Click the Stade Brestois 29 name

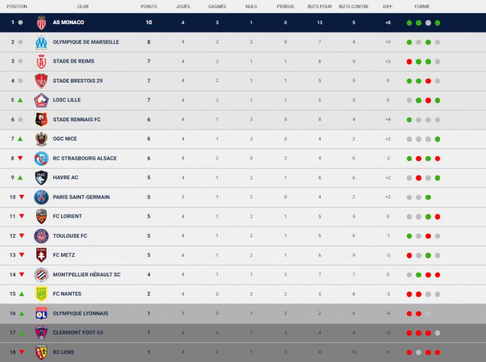tap(77, 81)
